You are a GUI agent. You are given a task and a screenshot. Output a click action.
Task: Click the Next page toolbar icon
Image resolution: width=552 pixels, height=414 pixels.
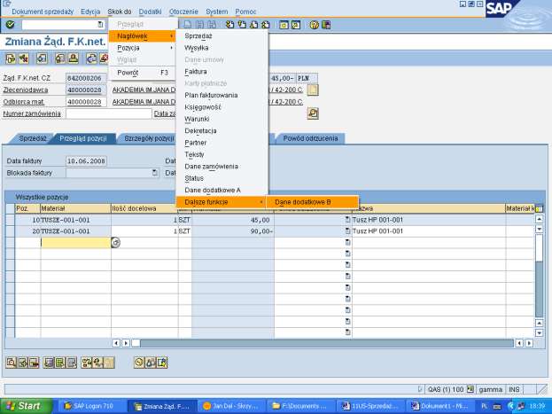253,25
